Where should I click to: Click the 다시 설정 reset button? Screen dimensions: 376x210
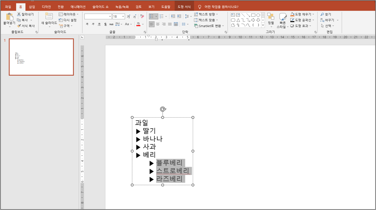[68, 20]
